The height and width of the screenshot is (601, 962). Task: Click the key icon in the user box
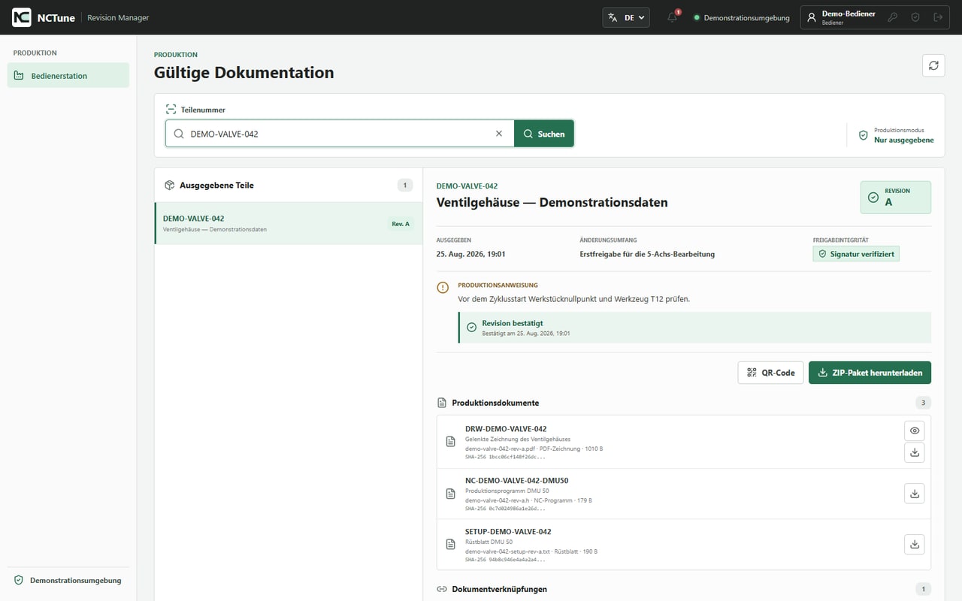click(893, 17)
